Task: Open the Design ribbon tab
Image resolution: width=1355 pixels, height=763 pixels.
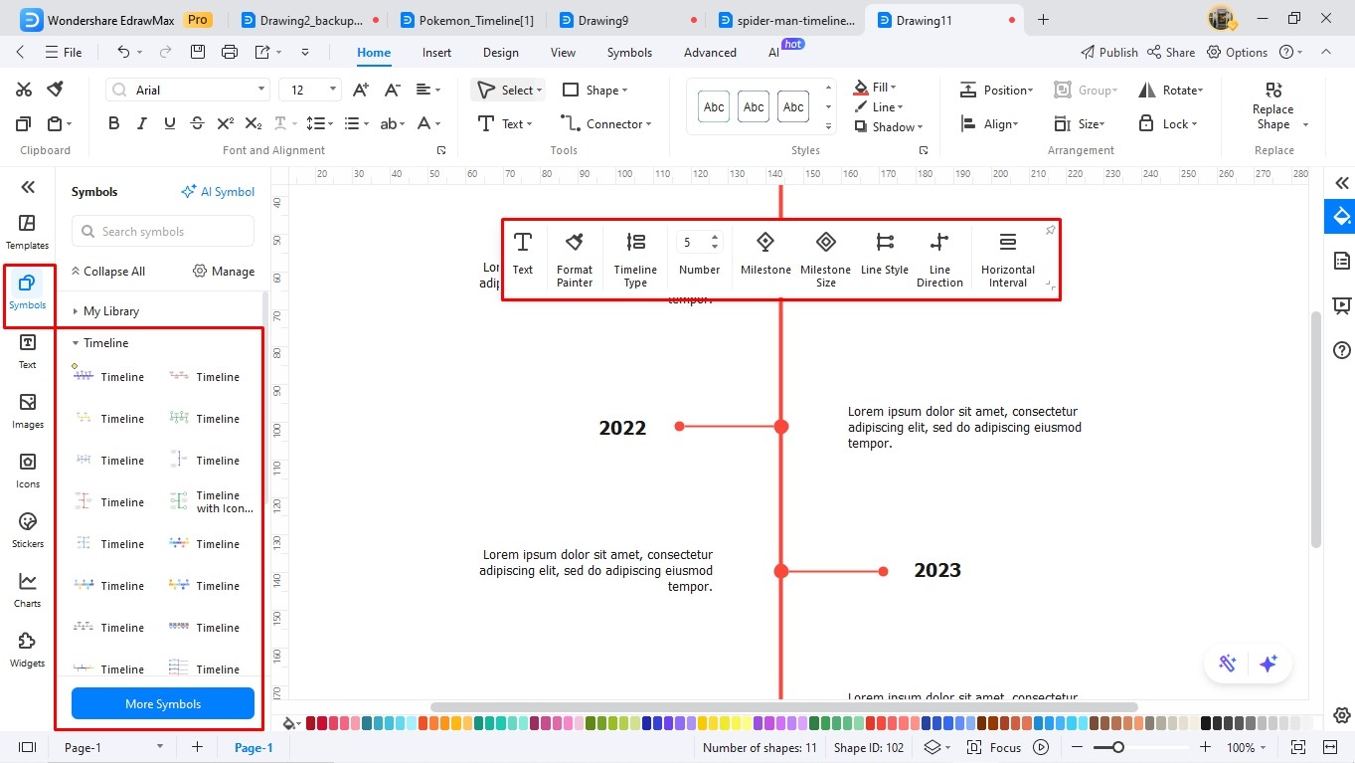Action: [x=500, y=53]
